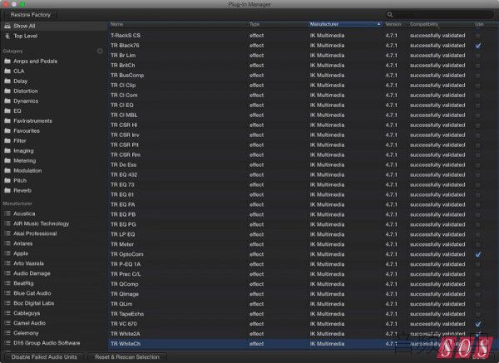Image resolution: width=499 pixels, height=363 pixels.
Task: Uncheck the Use box for TR OptoCom
Action: [477, 254]
